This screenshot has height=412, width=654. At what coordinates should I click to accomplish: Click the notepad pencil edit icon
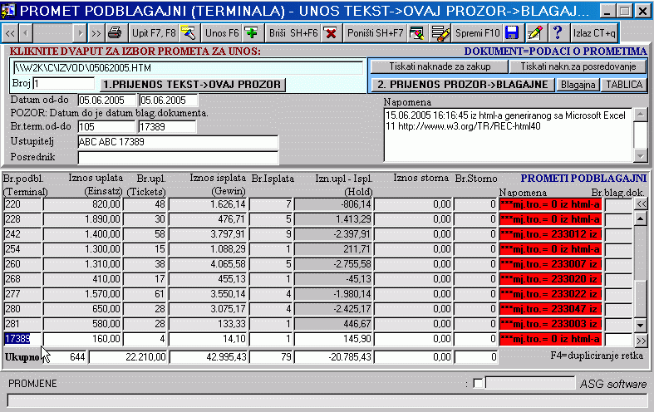(535, 33)
